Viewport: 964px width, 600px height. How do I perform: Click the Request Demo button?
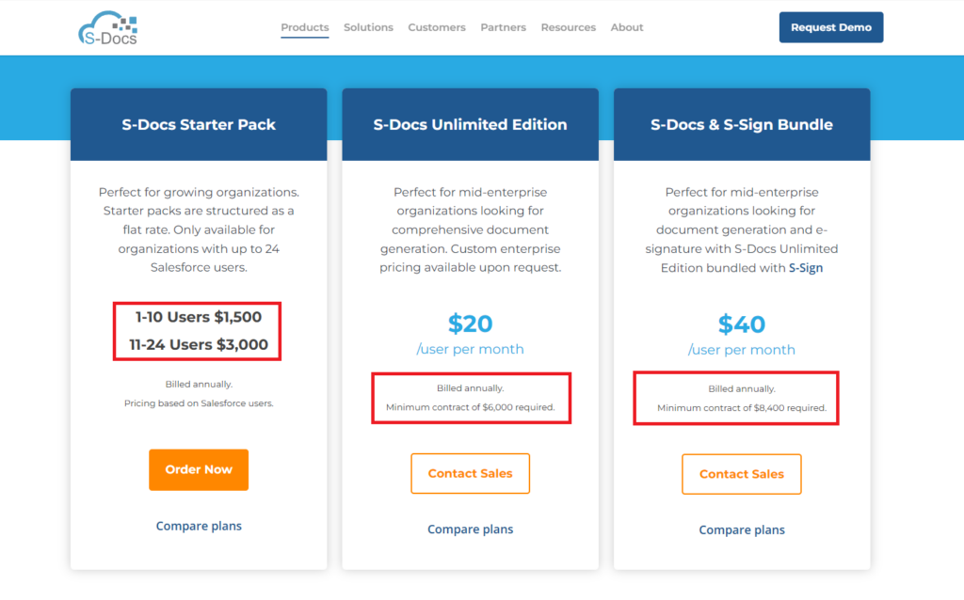831,27
